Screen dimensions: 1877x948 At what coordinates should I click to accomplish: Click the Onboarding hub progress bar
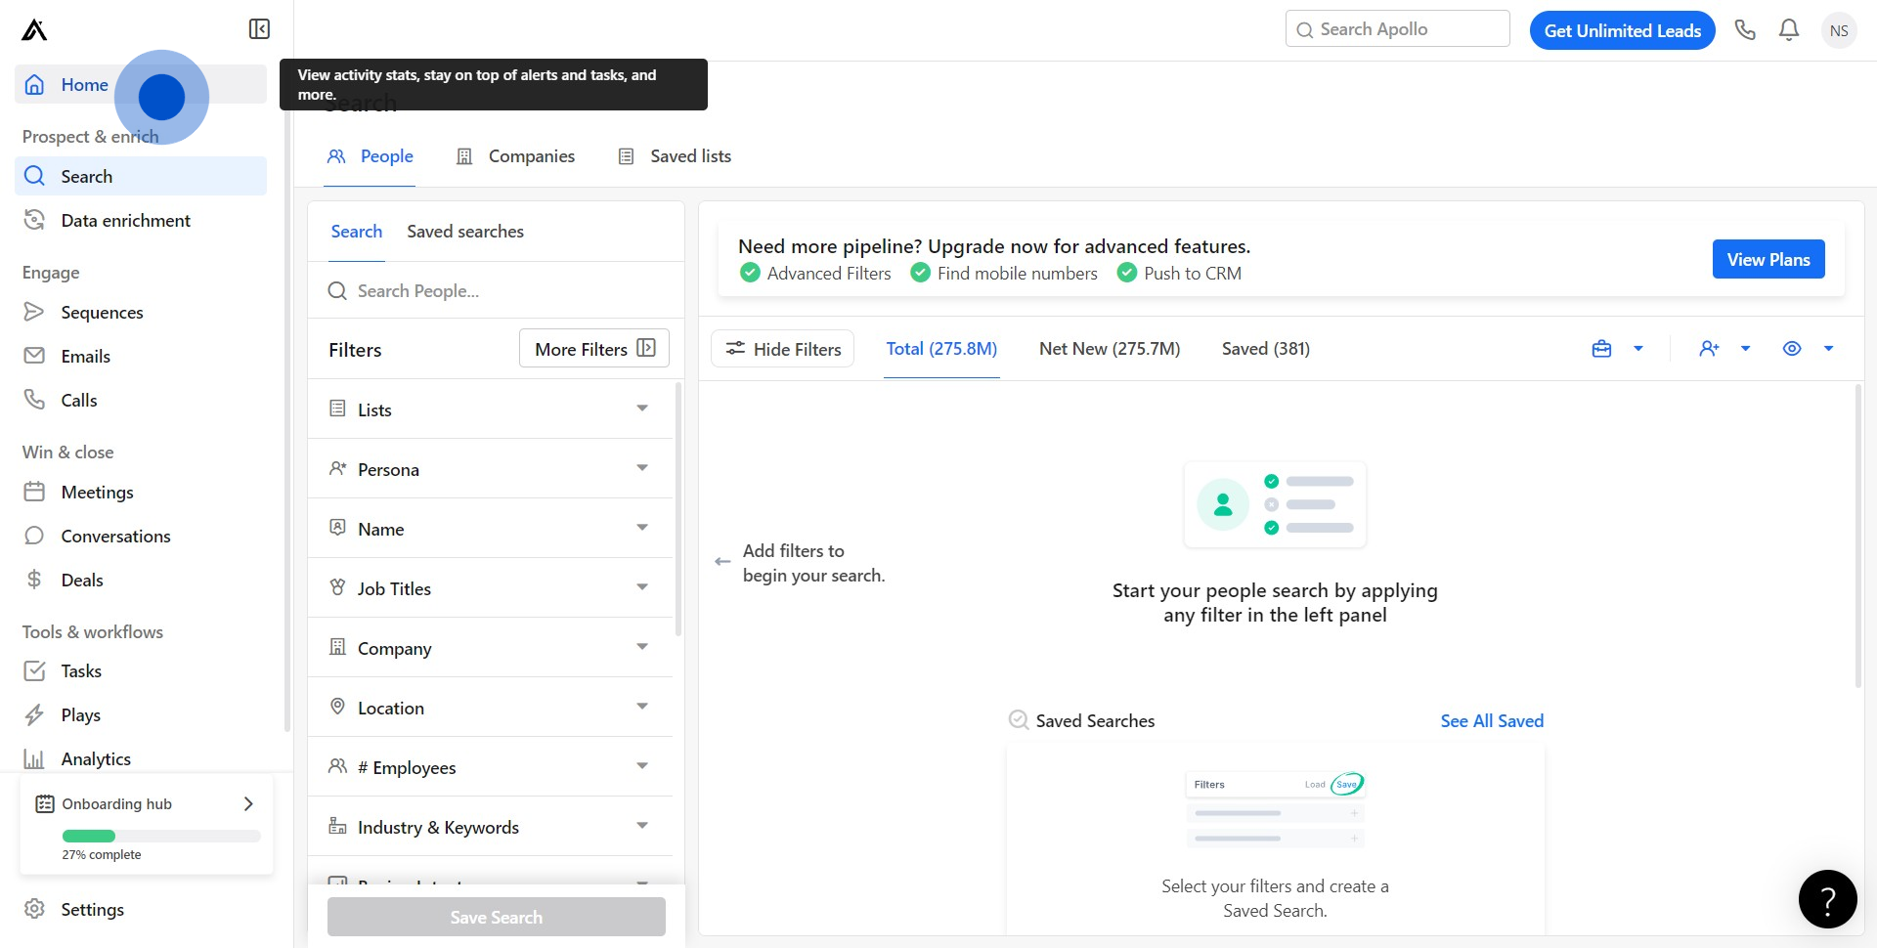point(161,836)
